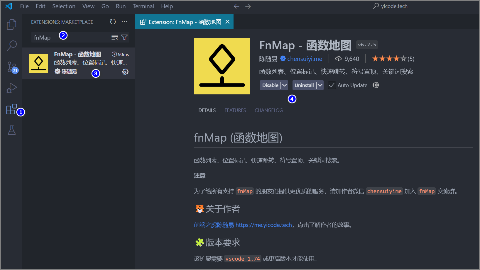Filter extensions with the funnel icon

coord(124,37)
